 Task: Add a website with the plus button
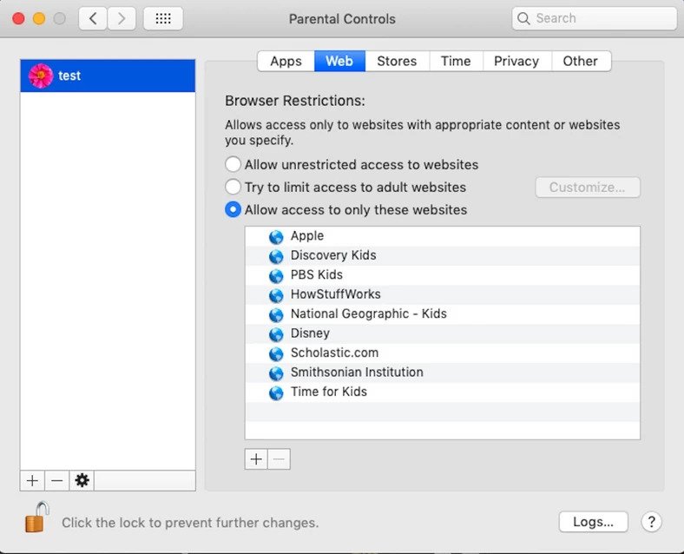[256, 458]
